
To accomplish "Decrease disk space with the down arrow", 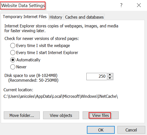I will pyautogui.click(x=110, y=78).
